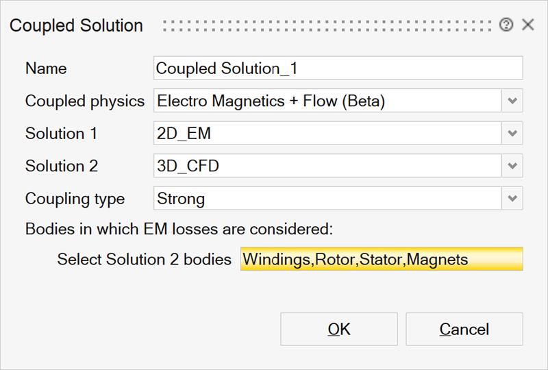The height and width of the screenshot is (370, 548).
Task: Click the Name text field
Action: (x=338, y=69)
